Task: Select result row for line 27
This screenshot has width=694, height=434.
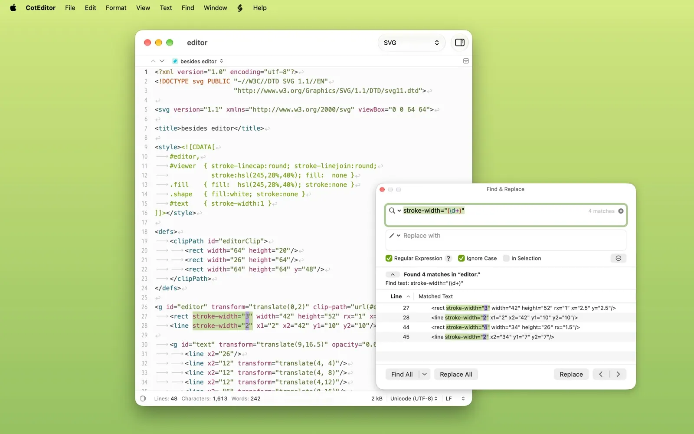Action: (x=506, y=308)
